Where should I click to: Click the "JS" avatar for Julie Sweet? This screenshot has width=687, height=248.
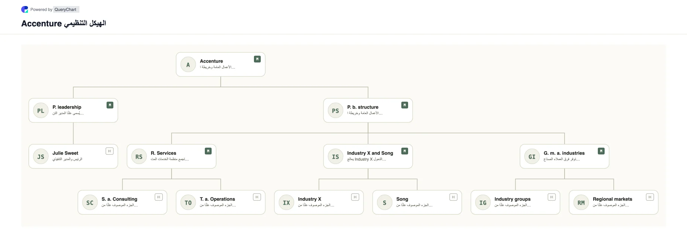point(41,156)
